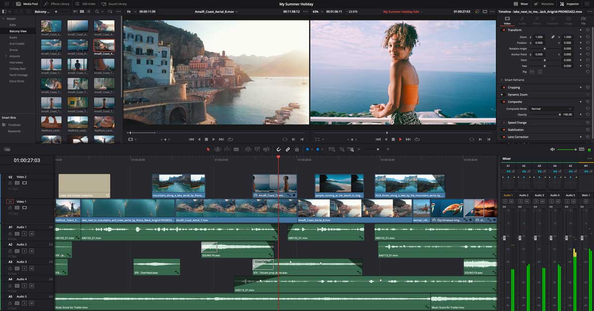Open the marker color dropdown arrow
Viewport: 594px width, 311px height.
click(323, 149)
